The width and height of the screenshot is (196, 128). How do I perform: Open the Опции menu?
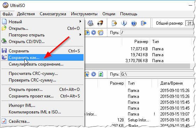coord(109,14)
